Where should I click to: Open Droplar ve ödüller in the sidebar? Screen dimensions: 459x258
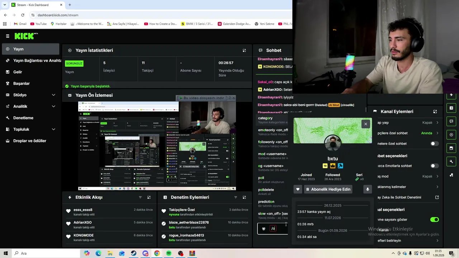click(x=31, y=141)
